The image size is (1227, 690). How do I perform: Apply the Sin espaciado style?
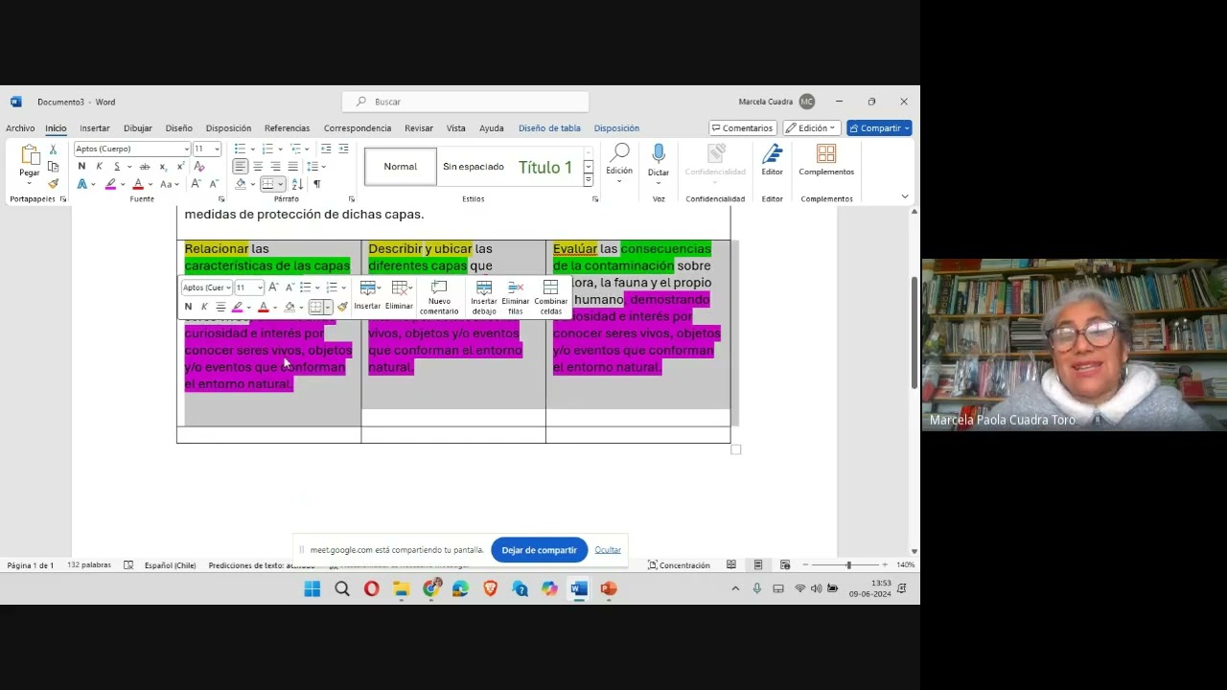coord(474,167)
